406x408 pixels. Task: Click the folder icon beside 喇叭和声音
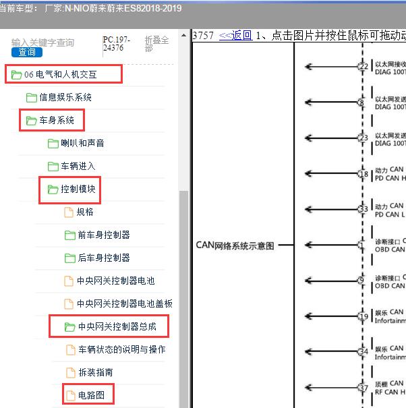tap(53, 144)
